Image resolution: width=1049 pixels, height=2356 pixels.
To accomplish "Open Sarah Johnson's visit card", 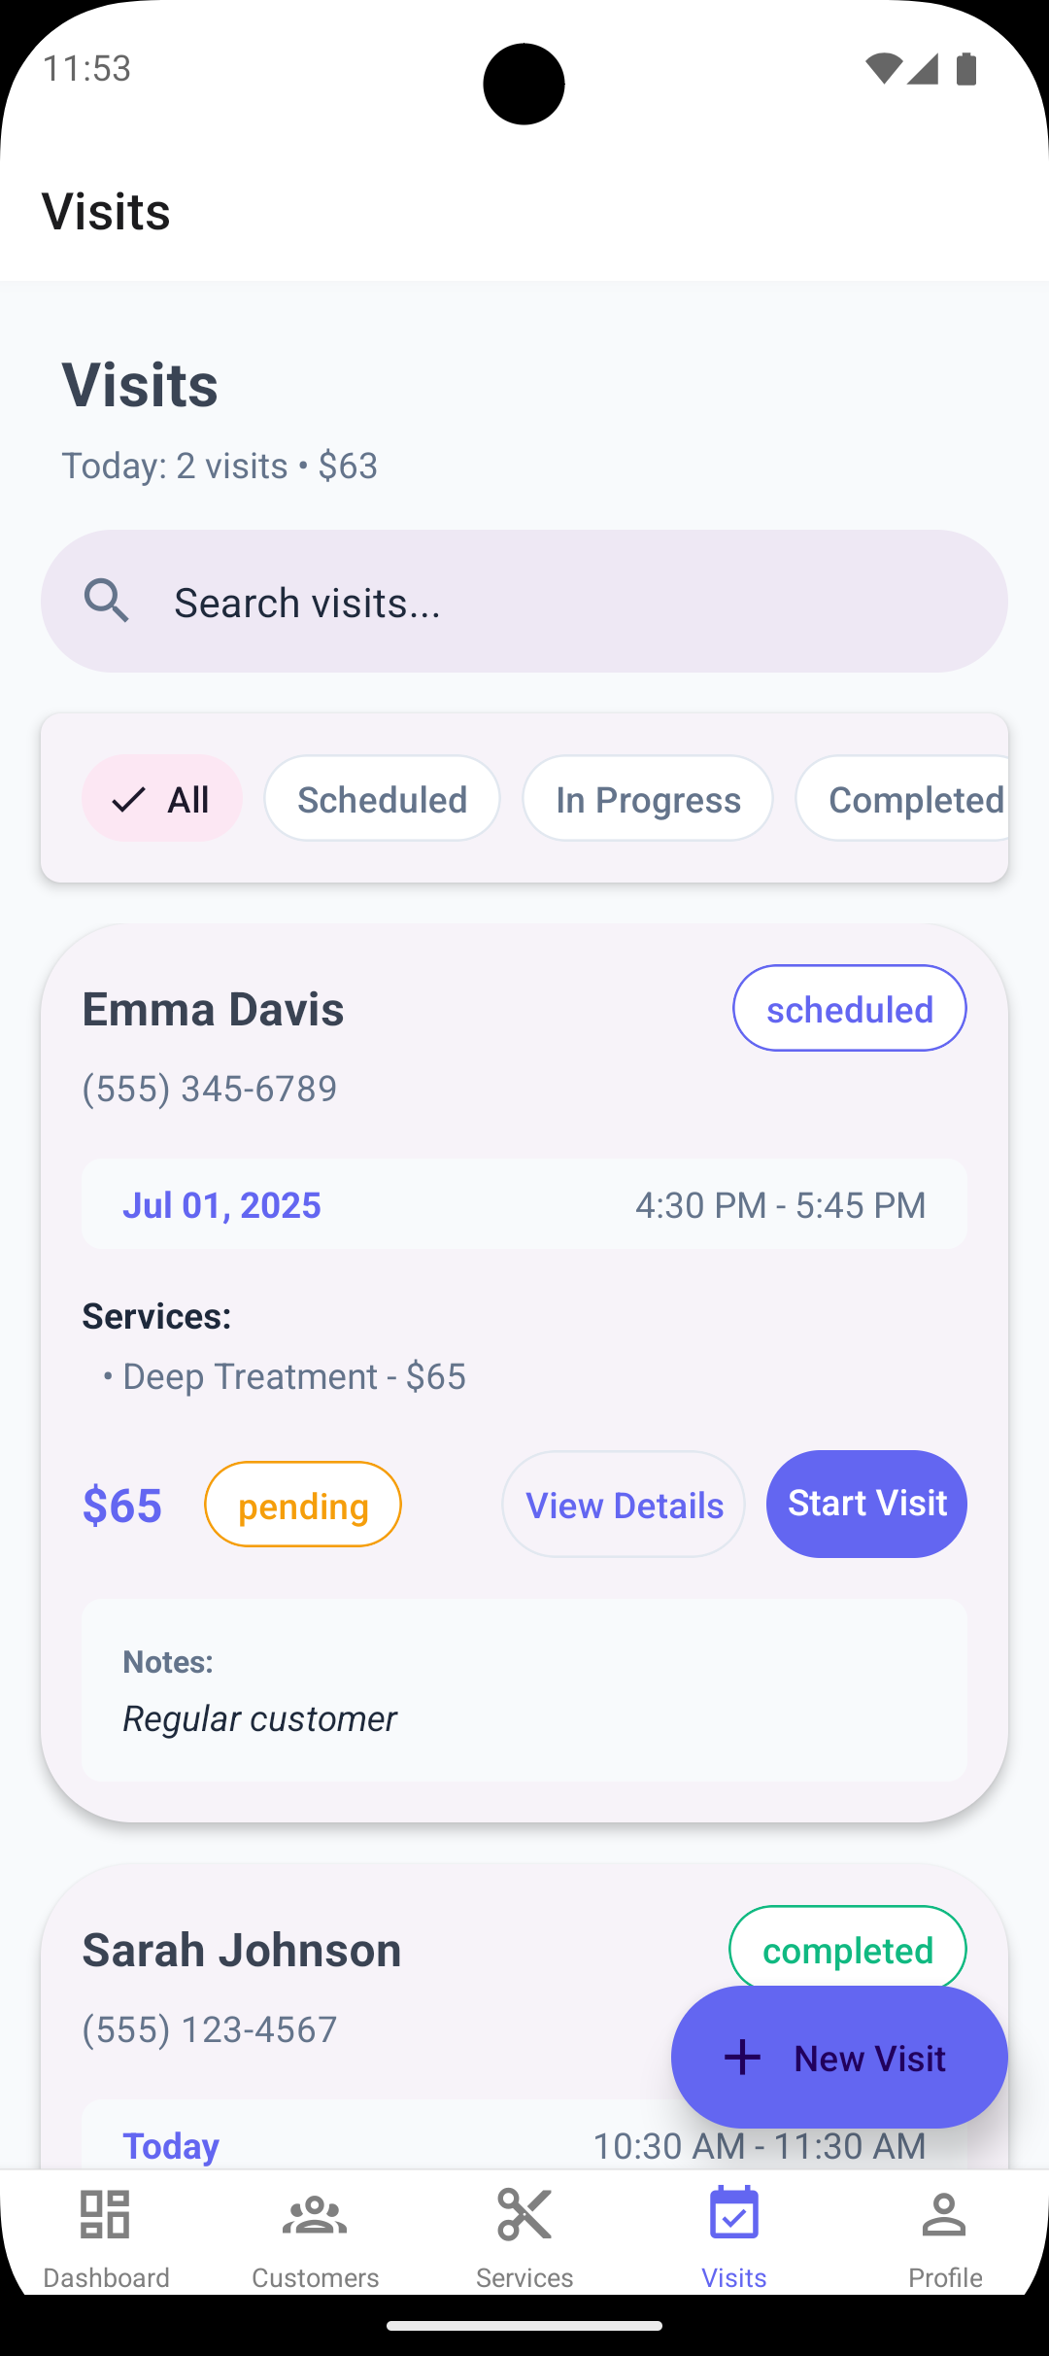I will [524, 2017].
